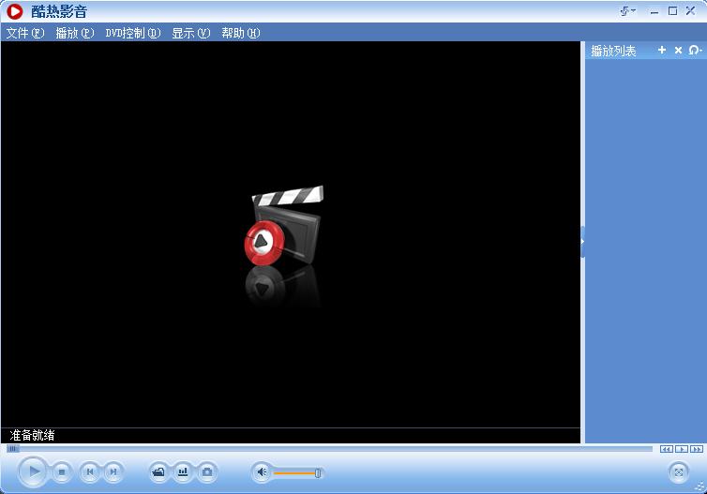Open the 播放(P) menu
The image size is (707, 494).
click(75, 33)
